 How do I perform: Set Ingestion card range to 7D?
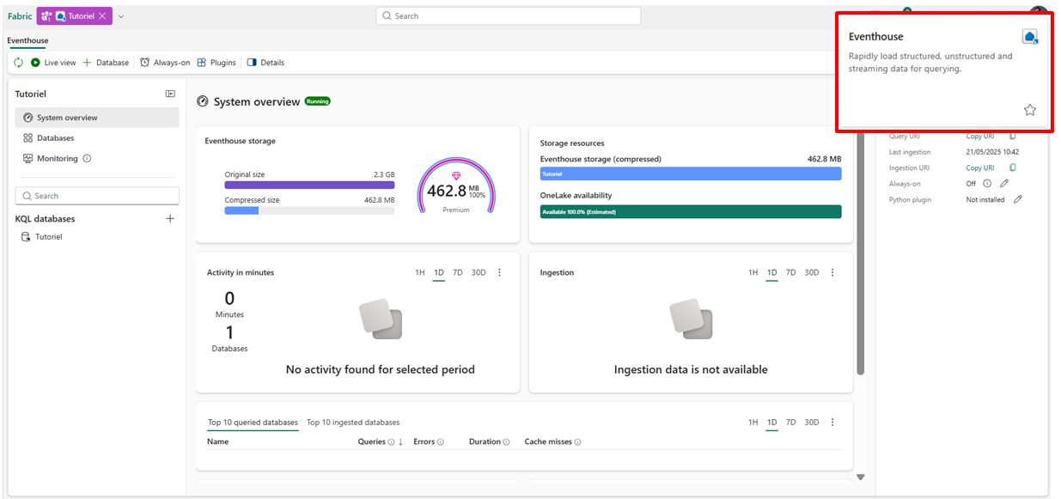tap(790, 273)
